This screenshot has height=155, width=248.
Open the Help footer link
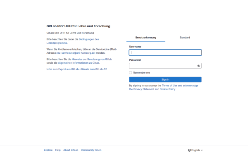[x=58, y=150]
